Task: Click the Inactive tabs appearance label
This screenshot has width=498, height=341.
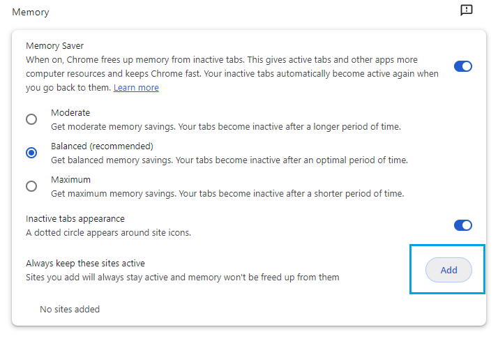Action: [75, 218]
